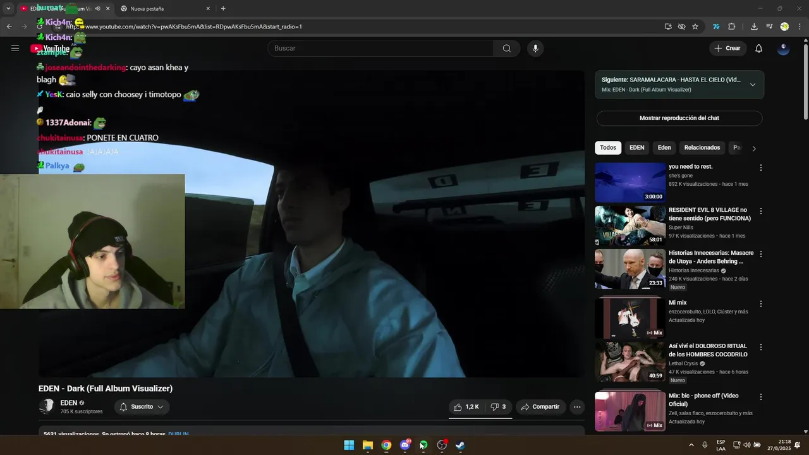
Task: Open Hombres Cocodrilo video title
Action: click(x=708, y=350)
